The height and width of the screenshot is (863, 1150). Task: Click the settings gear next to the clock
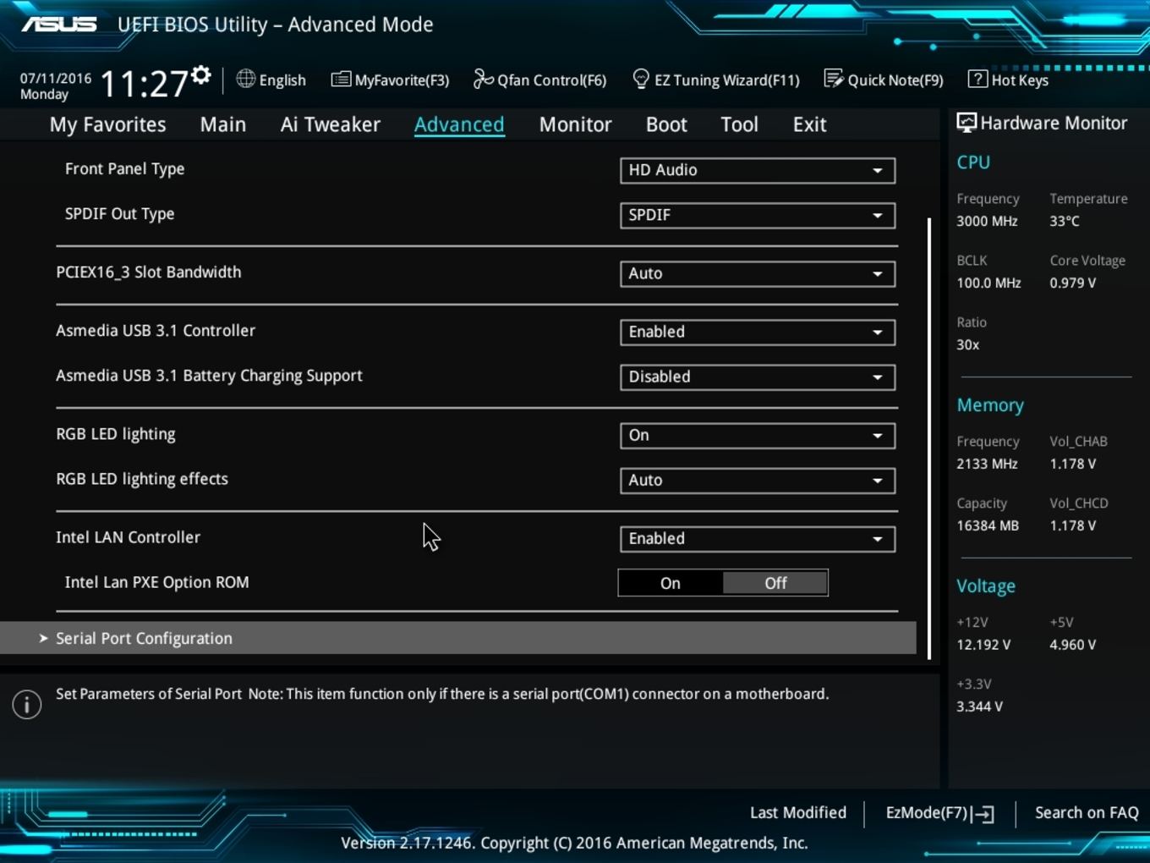[x=201, y=75]
